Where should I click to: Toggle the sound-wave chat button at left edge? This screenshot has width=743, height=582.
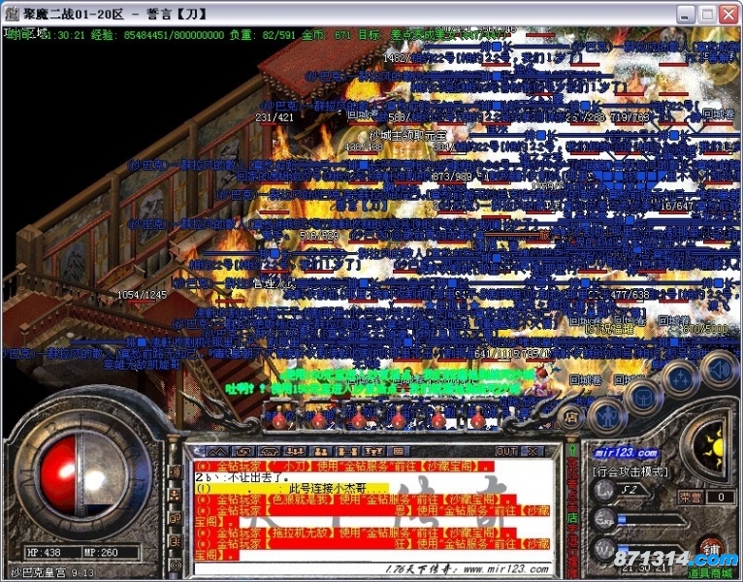pyautogui.click(x=176, y=471)
